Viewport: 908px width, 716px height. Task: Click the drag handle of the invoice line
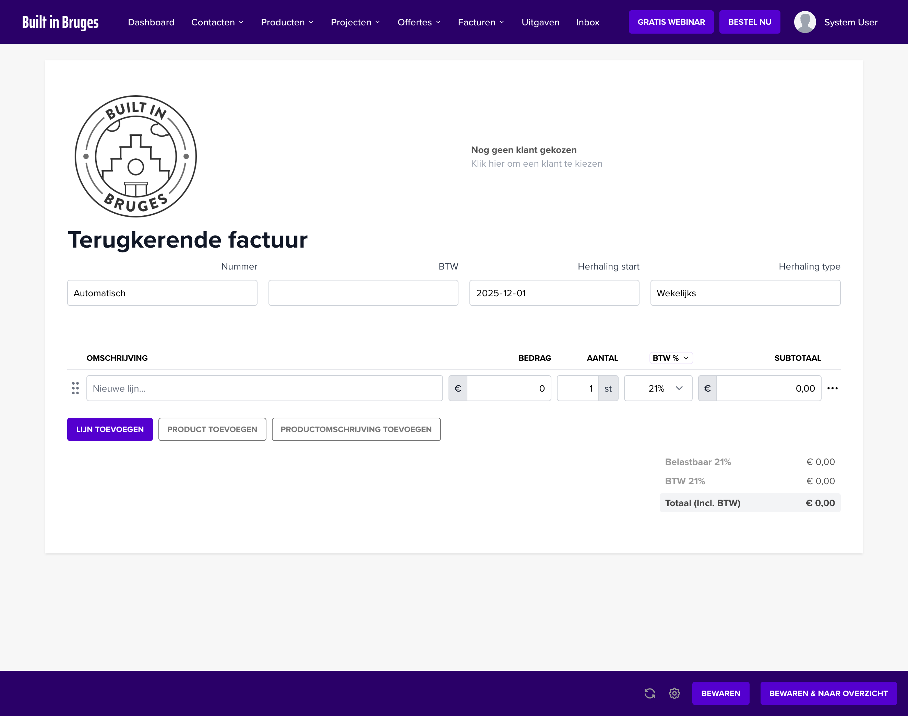(x=75, y=388)
